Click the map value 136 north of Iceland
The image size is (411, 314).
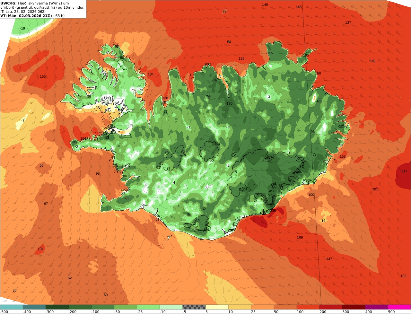tap(241, 58)
